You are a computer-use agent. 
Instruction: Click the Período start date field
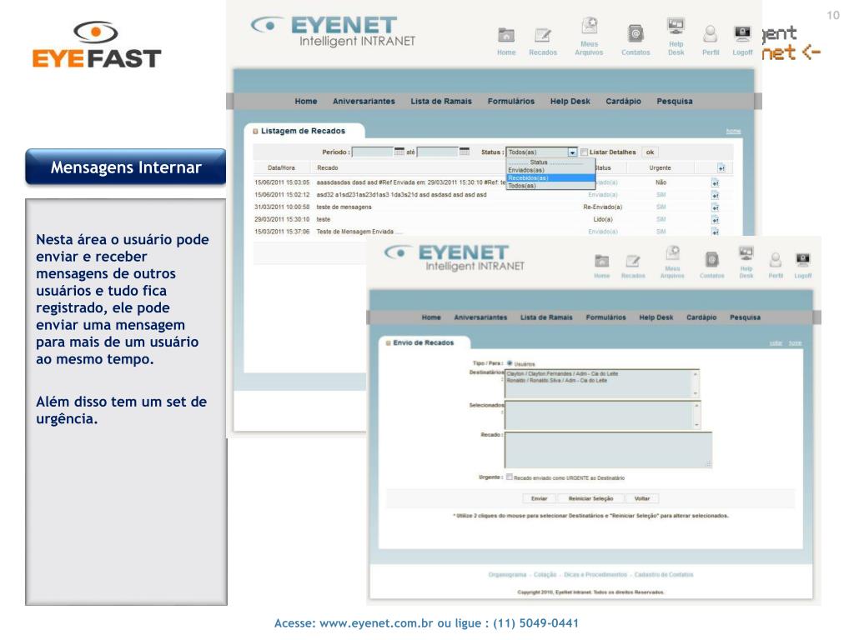[x=373, y=152]
